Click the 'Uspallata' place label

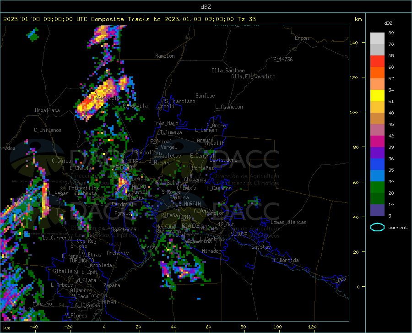coord(47,110)
